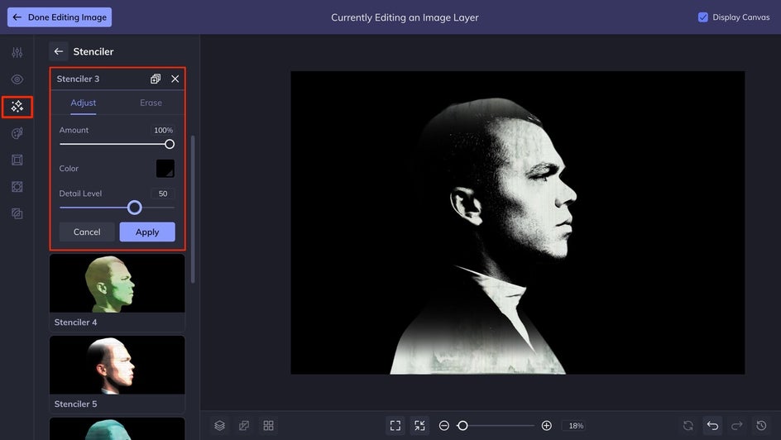This screenshot has height=440, width=781.
Task: Click the shrink to fit arrows icon
Action: click(x=419, y=426)
